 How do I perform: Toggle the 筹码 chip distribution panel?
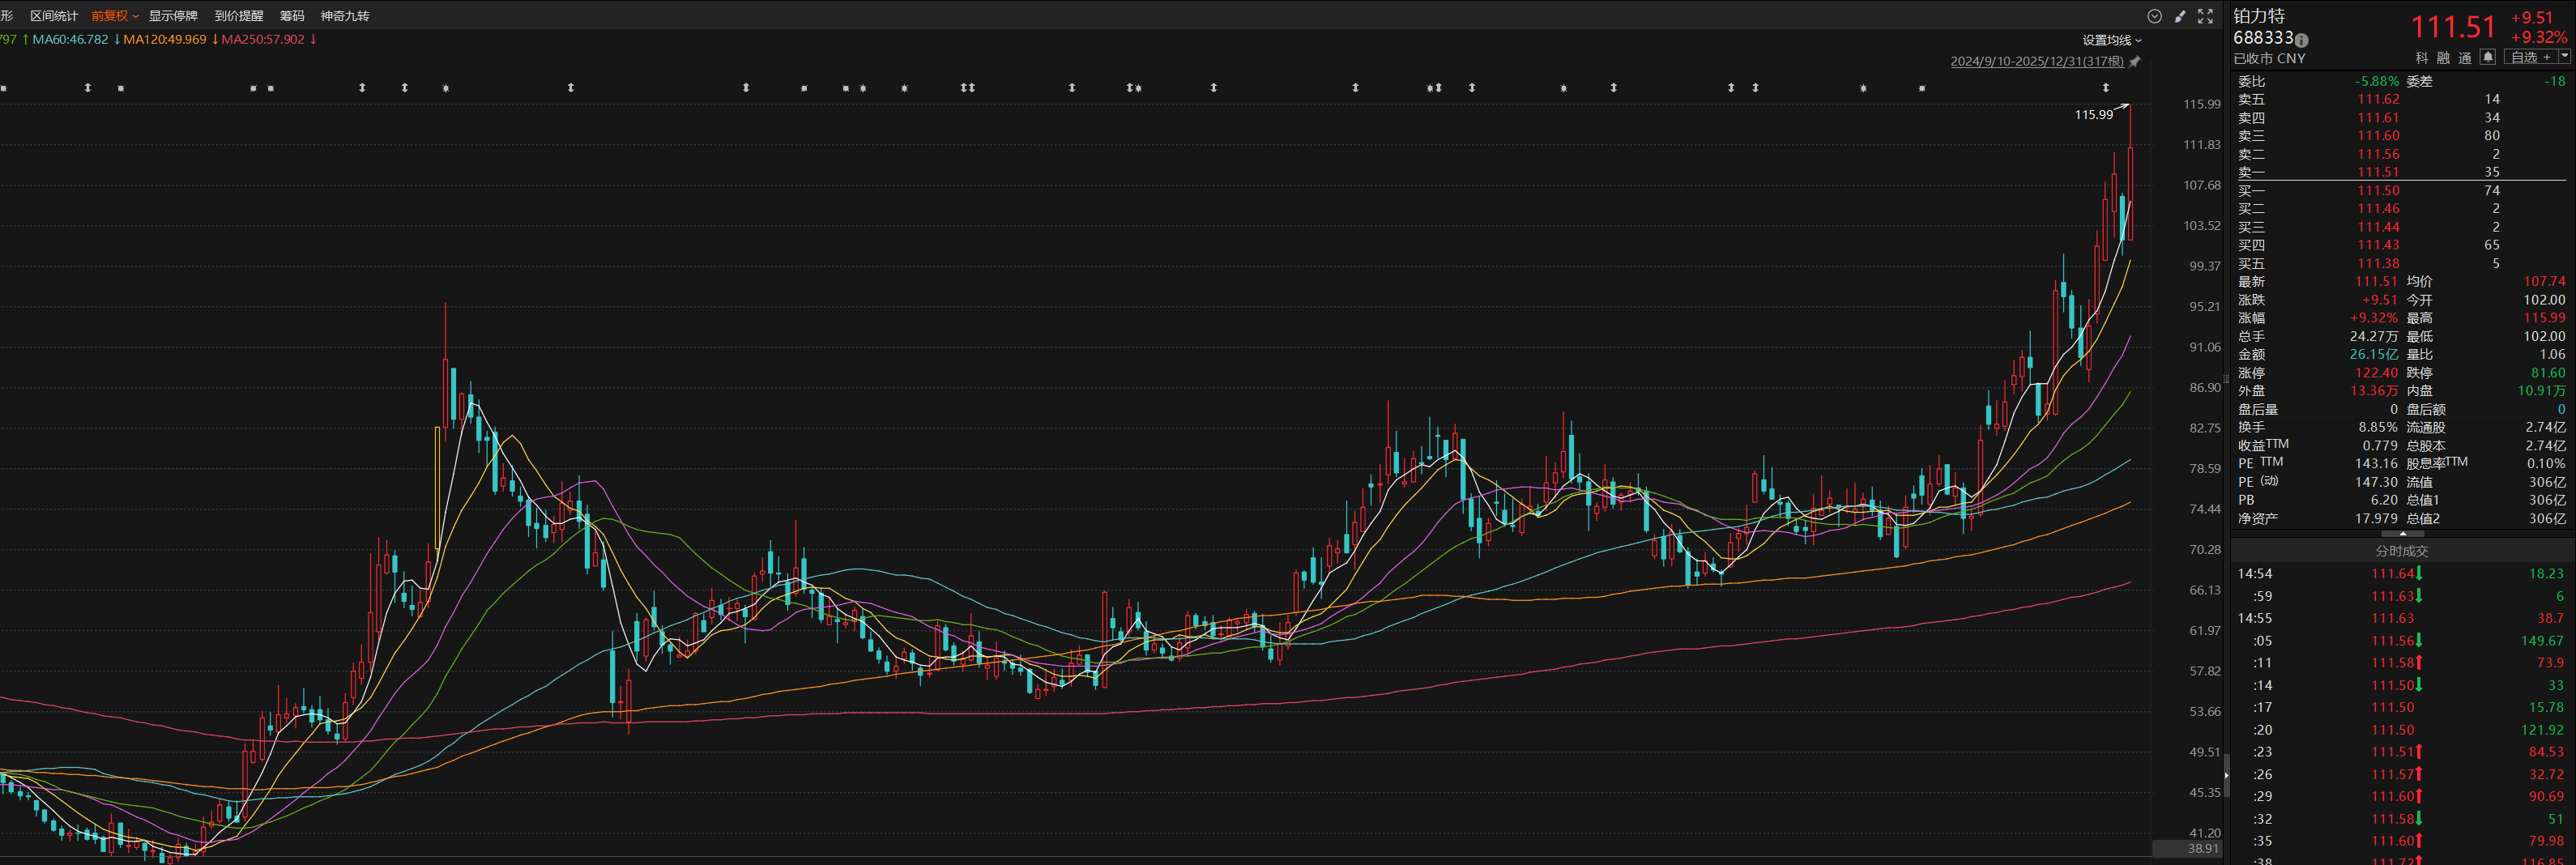292,16
